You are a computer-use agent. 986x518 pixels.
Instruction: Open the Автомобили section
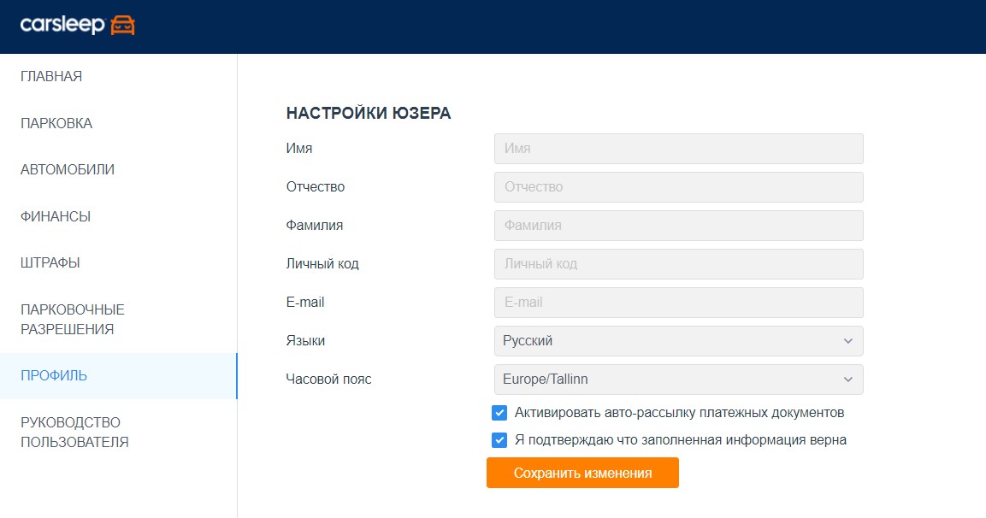[68, 170]
